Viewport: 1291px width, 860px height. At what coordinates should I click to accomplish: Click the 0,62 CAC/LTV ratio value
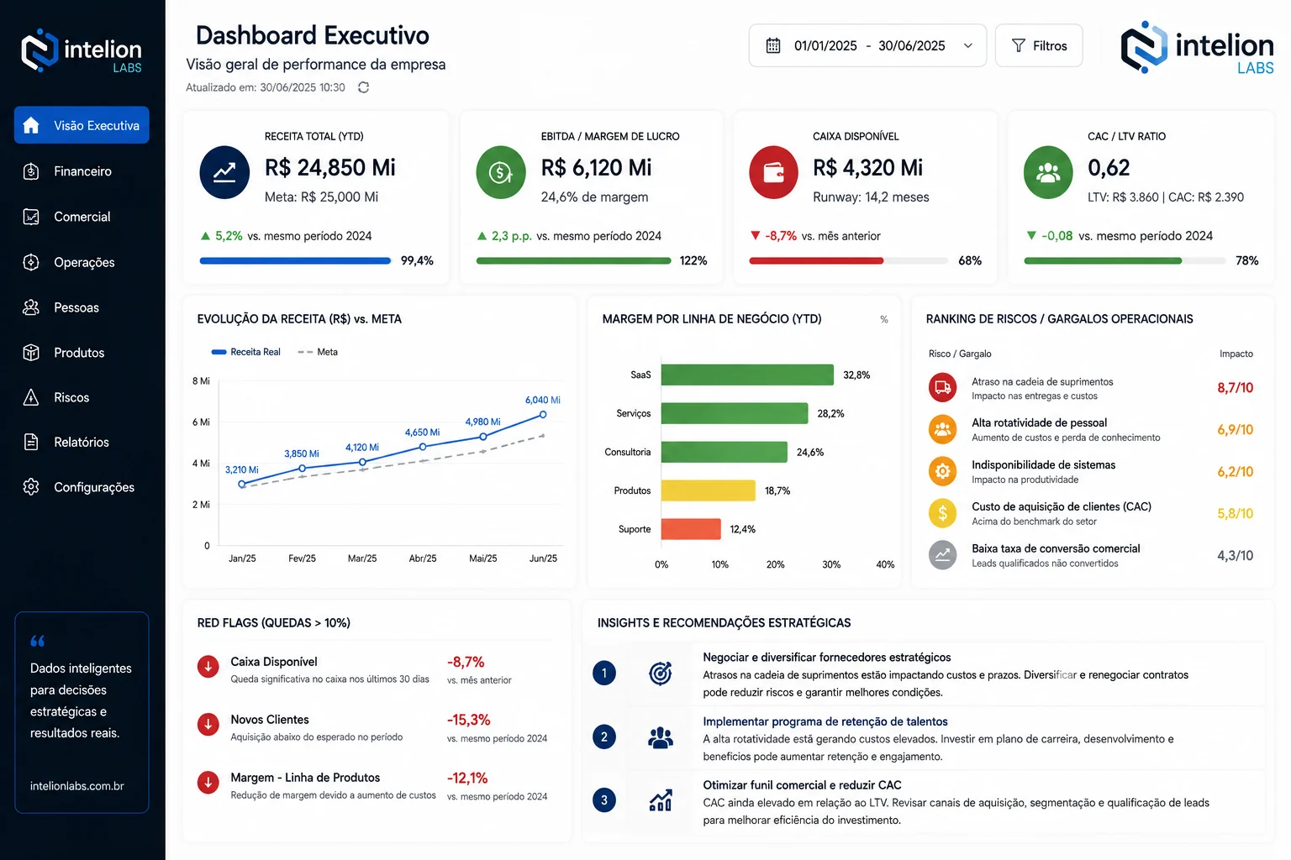coord(1109,168)
